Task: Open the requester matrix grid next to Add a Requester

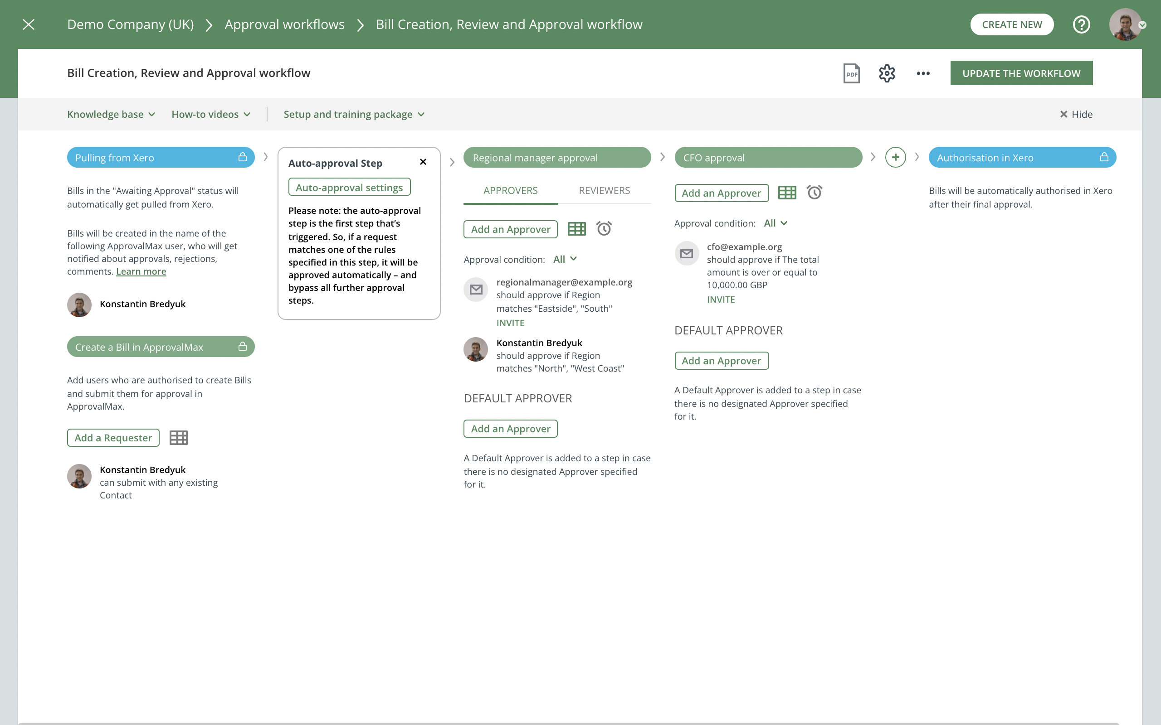Action: tap(179, 437)
